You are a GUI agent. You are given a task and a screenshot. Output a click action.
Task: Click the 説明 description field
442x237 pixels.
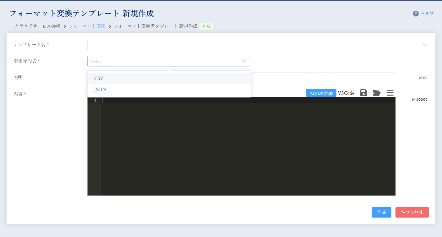coord(320,77)
